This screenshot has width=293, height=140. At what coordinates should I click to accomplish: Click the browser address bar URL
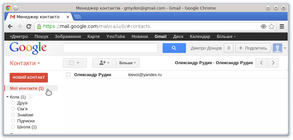(x=96, y=26)
